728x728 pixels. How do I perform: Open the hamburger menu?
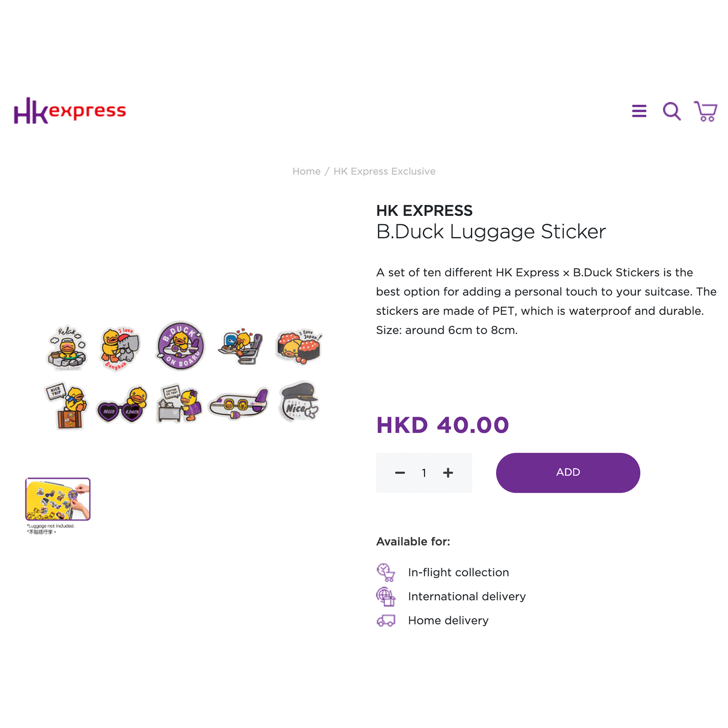639,111
